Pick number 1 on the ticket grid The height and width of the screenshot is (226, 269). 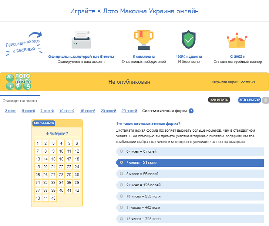click(38, 143)
